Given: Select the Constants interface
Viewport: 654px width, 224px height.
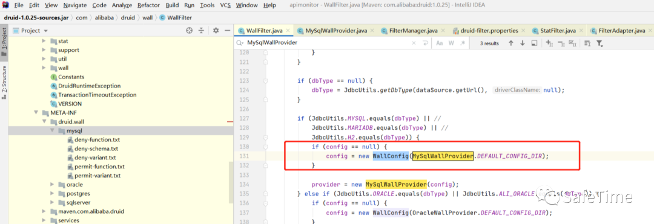Looking at the screenshot, I should tap(71, 77).
